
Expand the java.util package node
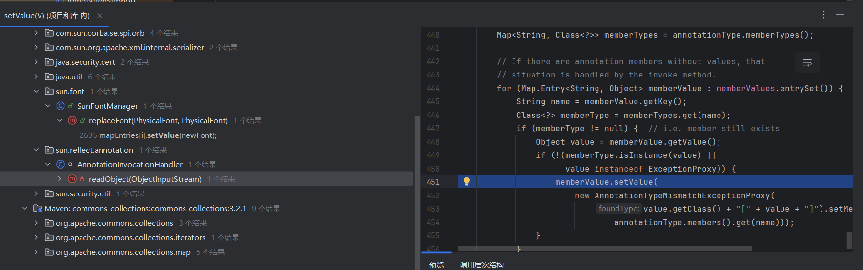tap(36, 77)
